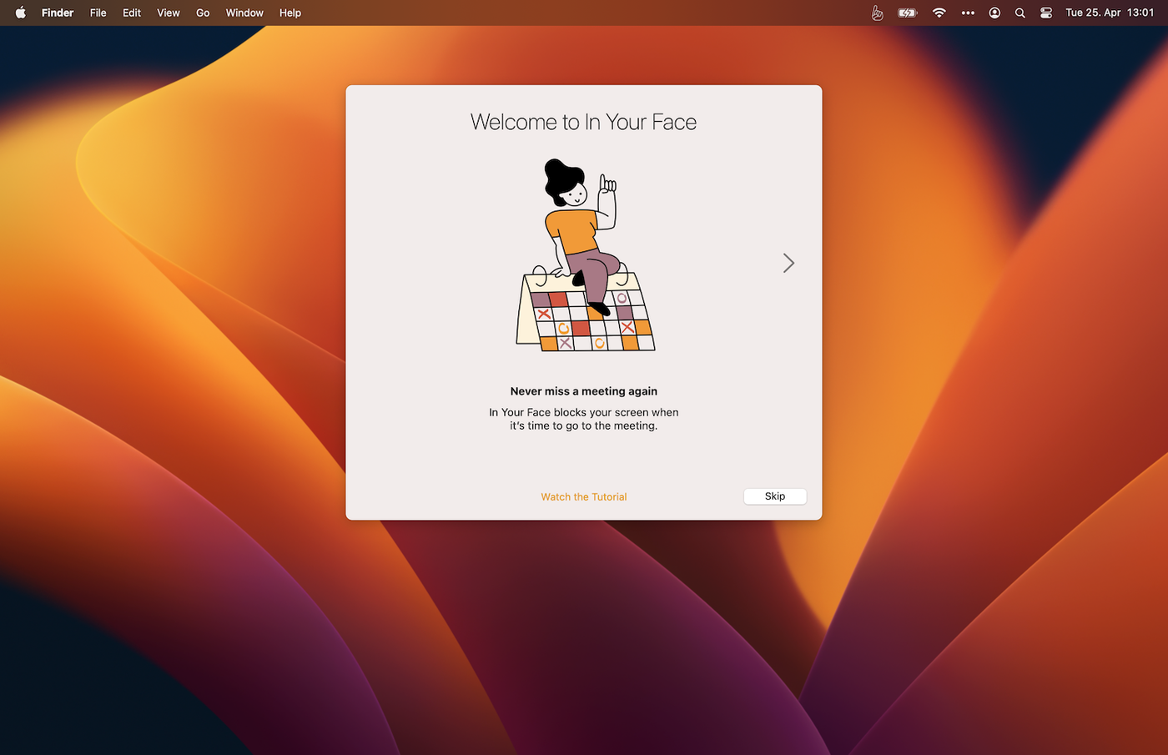
Task: Open the user account icon in menu bar
Action: [994, 13]
